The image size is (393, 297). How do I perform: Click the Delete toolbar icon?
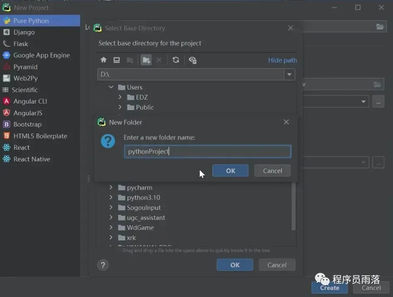(159, 60)
